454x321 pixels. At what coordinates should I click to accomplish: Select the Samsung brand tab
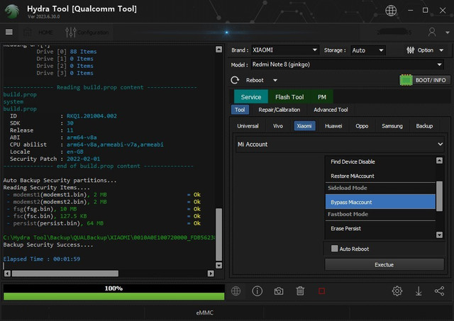tap(392, 126)
